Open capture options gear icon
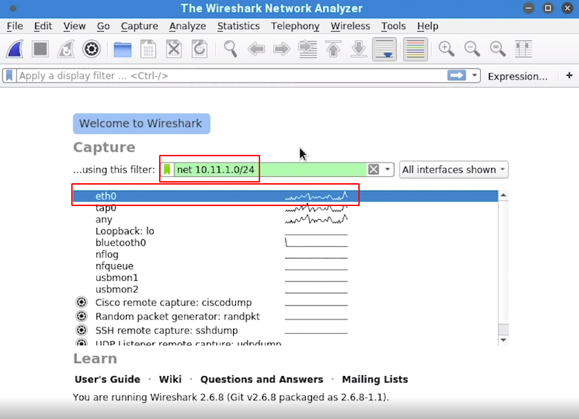Image resolution: width=579 pixels, height=419 pixels. pyautogui.click(x=91, y=50)
